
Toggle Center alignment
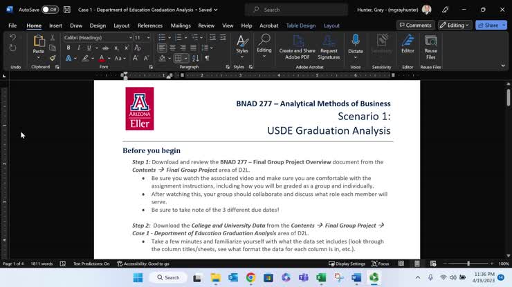[x=172, y=48]
